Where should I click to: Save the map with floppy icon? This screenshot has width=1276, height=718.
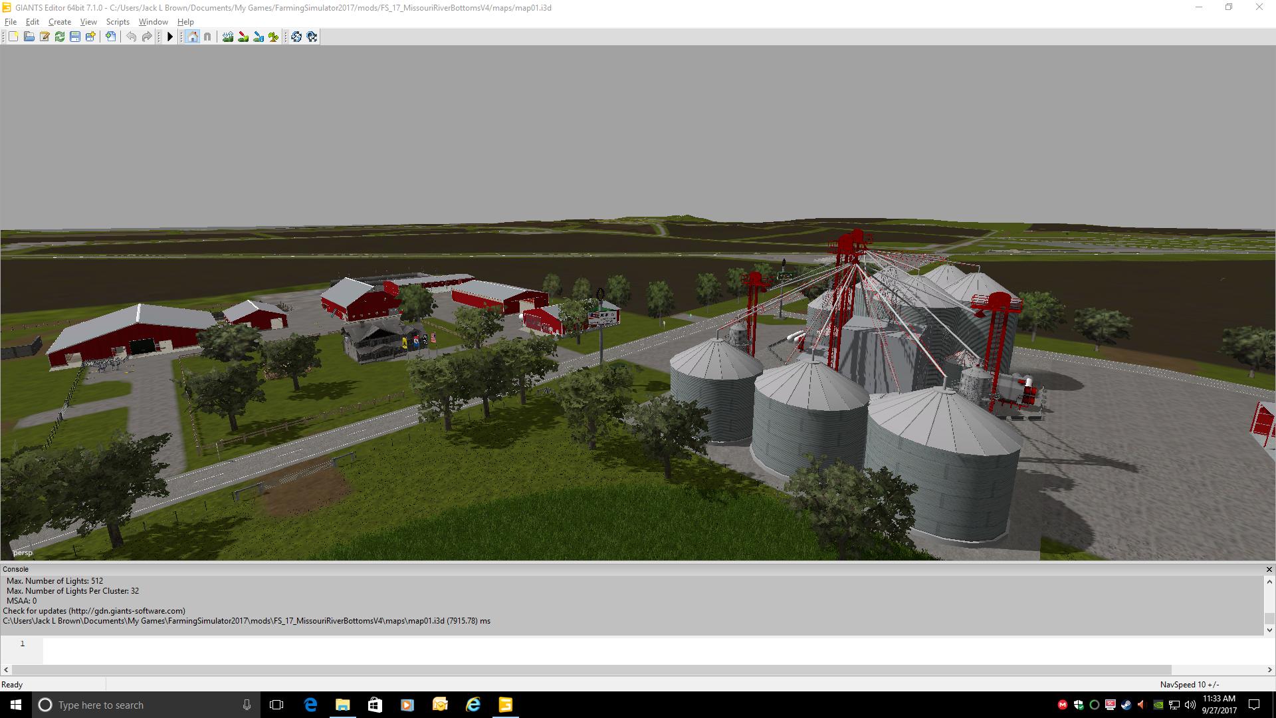tap(75, 37)
